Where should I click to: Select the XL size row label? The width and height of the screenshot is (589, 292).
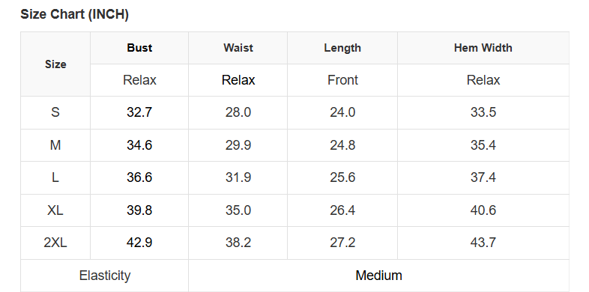55,210
